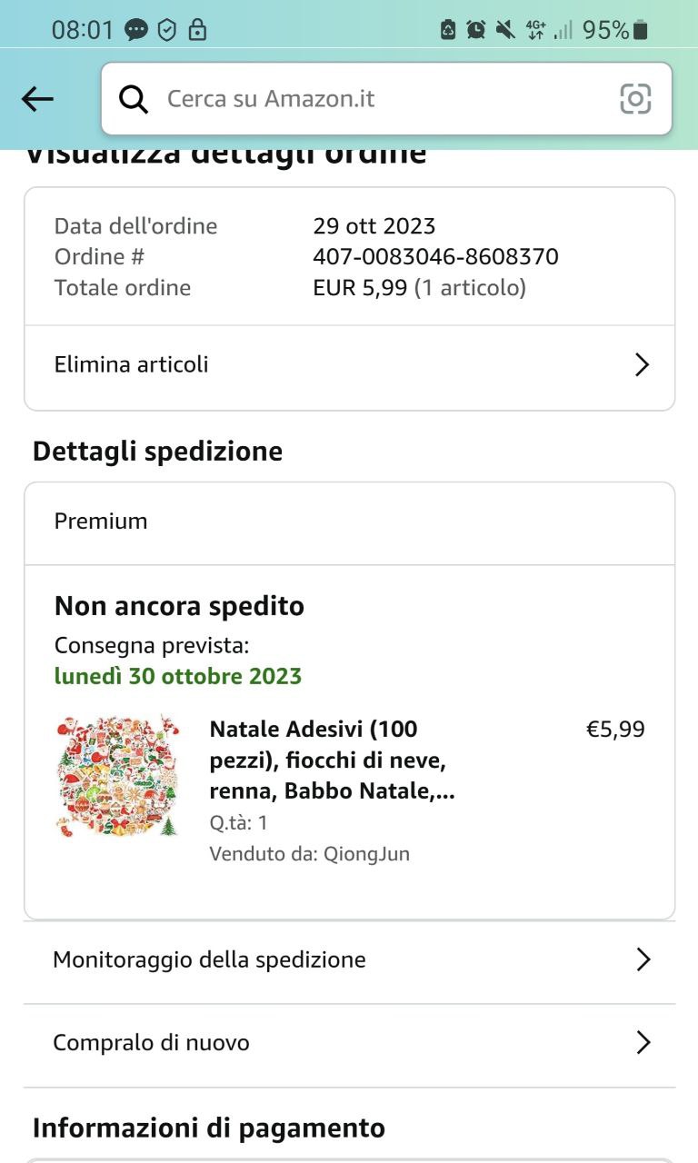Open the camera scan search icon

pos(635,99)
